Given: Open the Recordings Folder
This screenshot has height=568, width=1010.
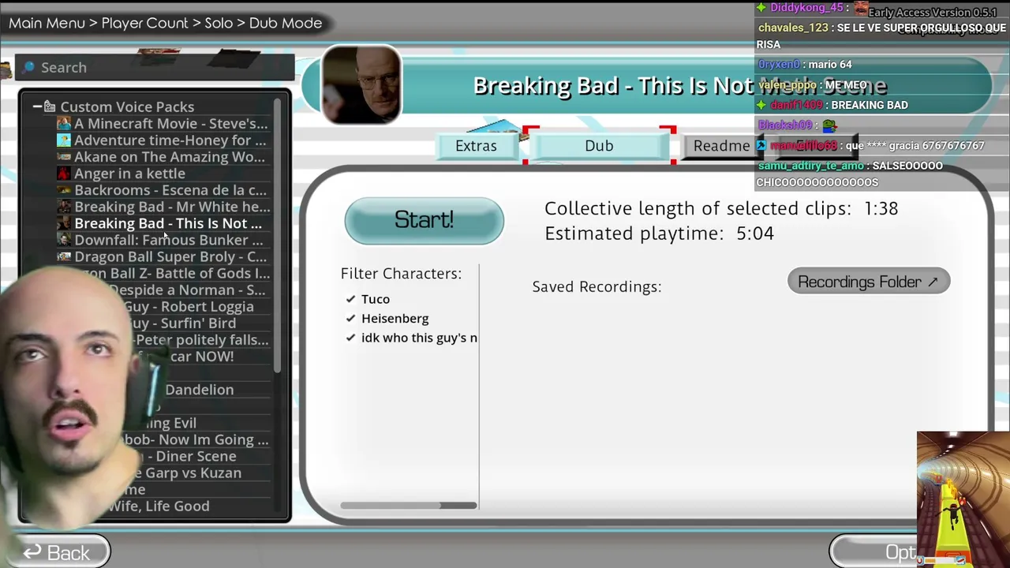Looking at the screenshot, I should [x=868, y=282].
